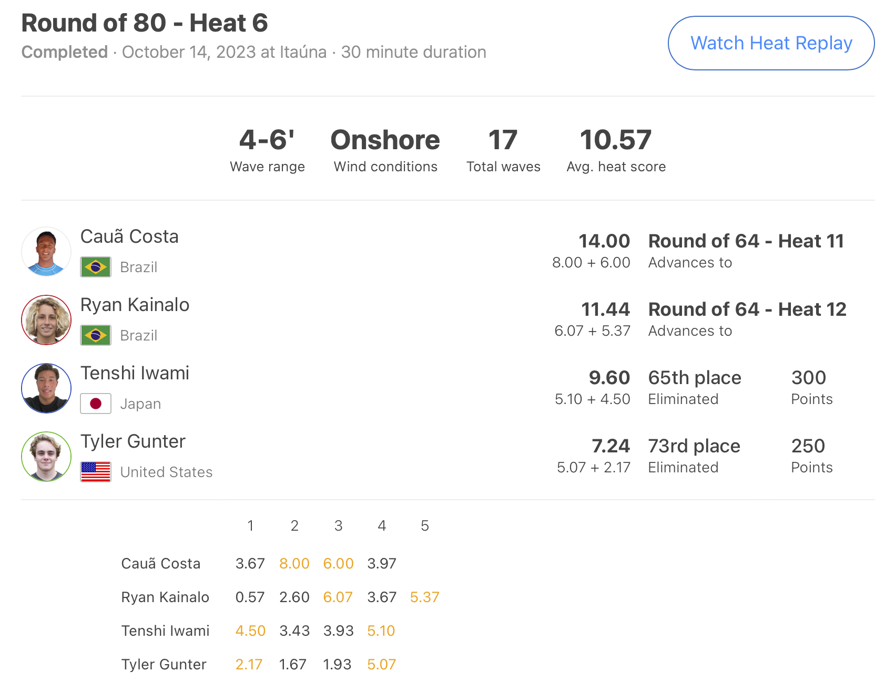Select the Tenshi Iwami name heading
Image resolution: width=895 pixels, height=682 pixels.
point(135,373)
